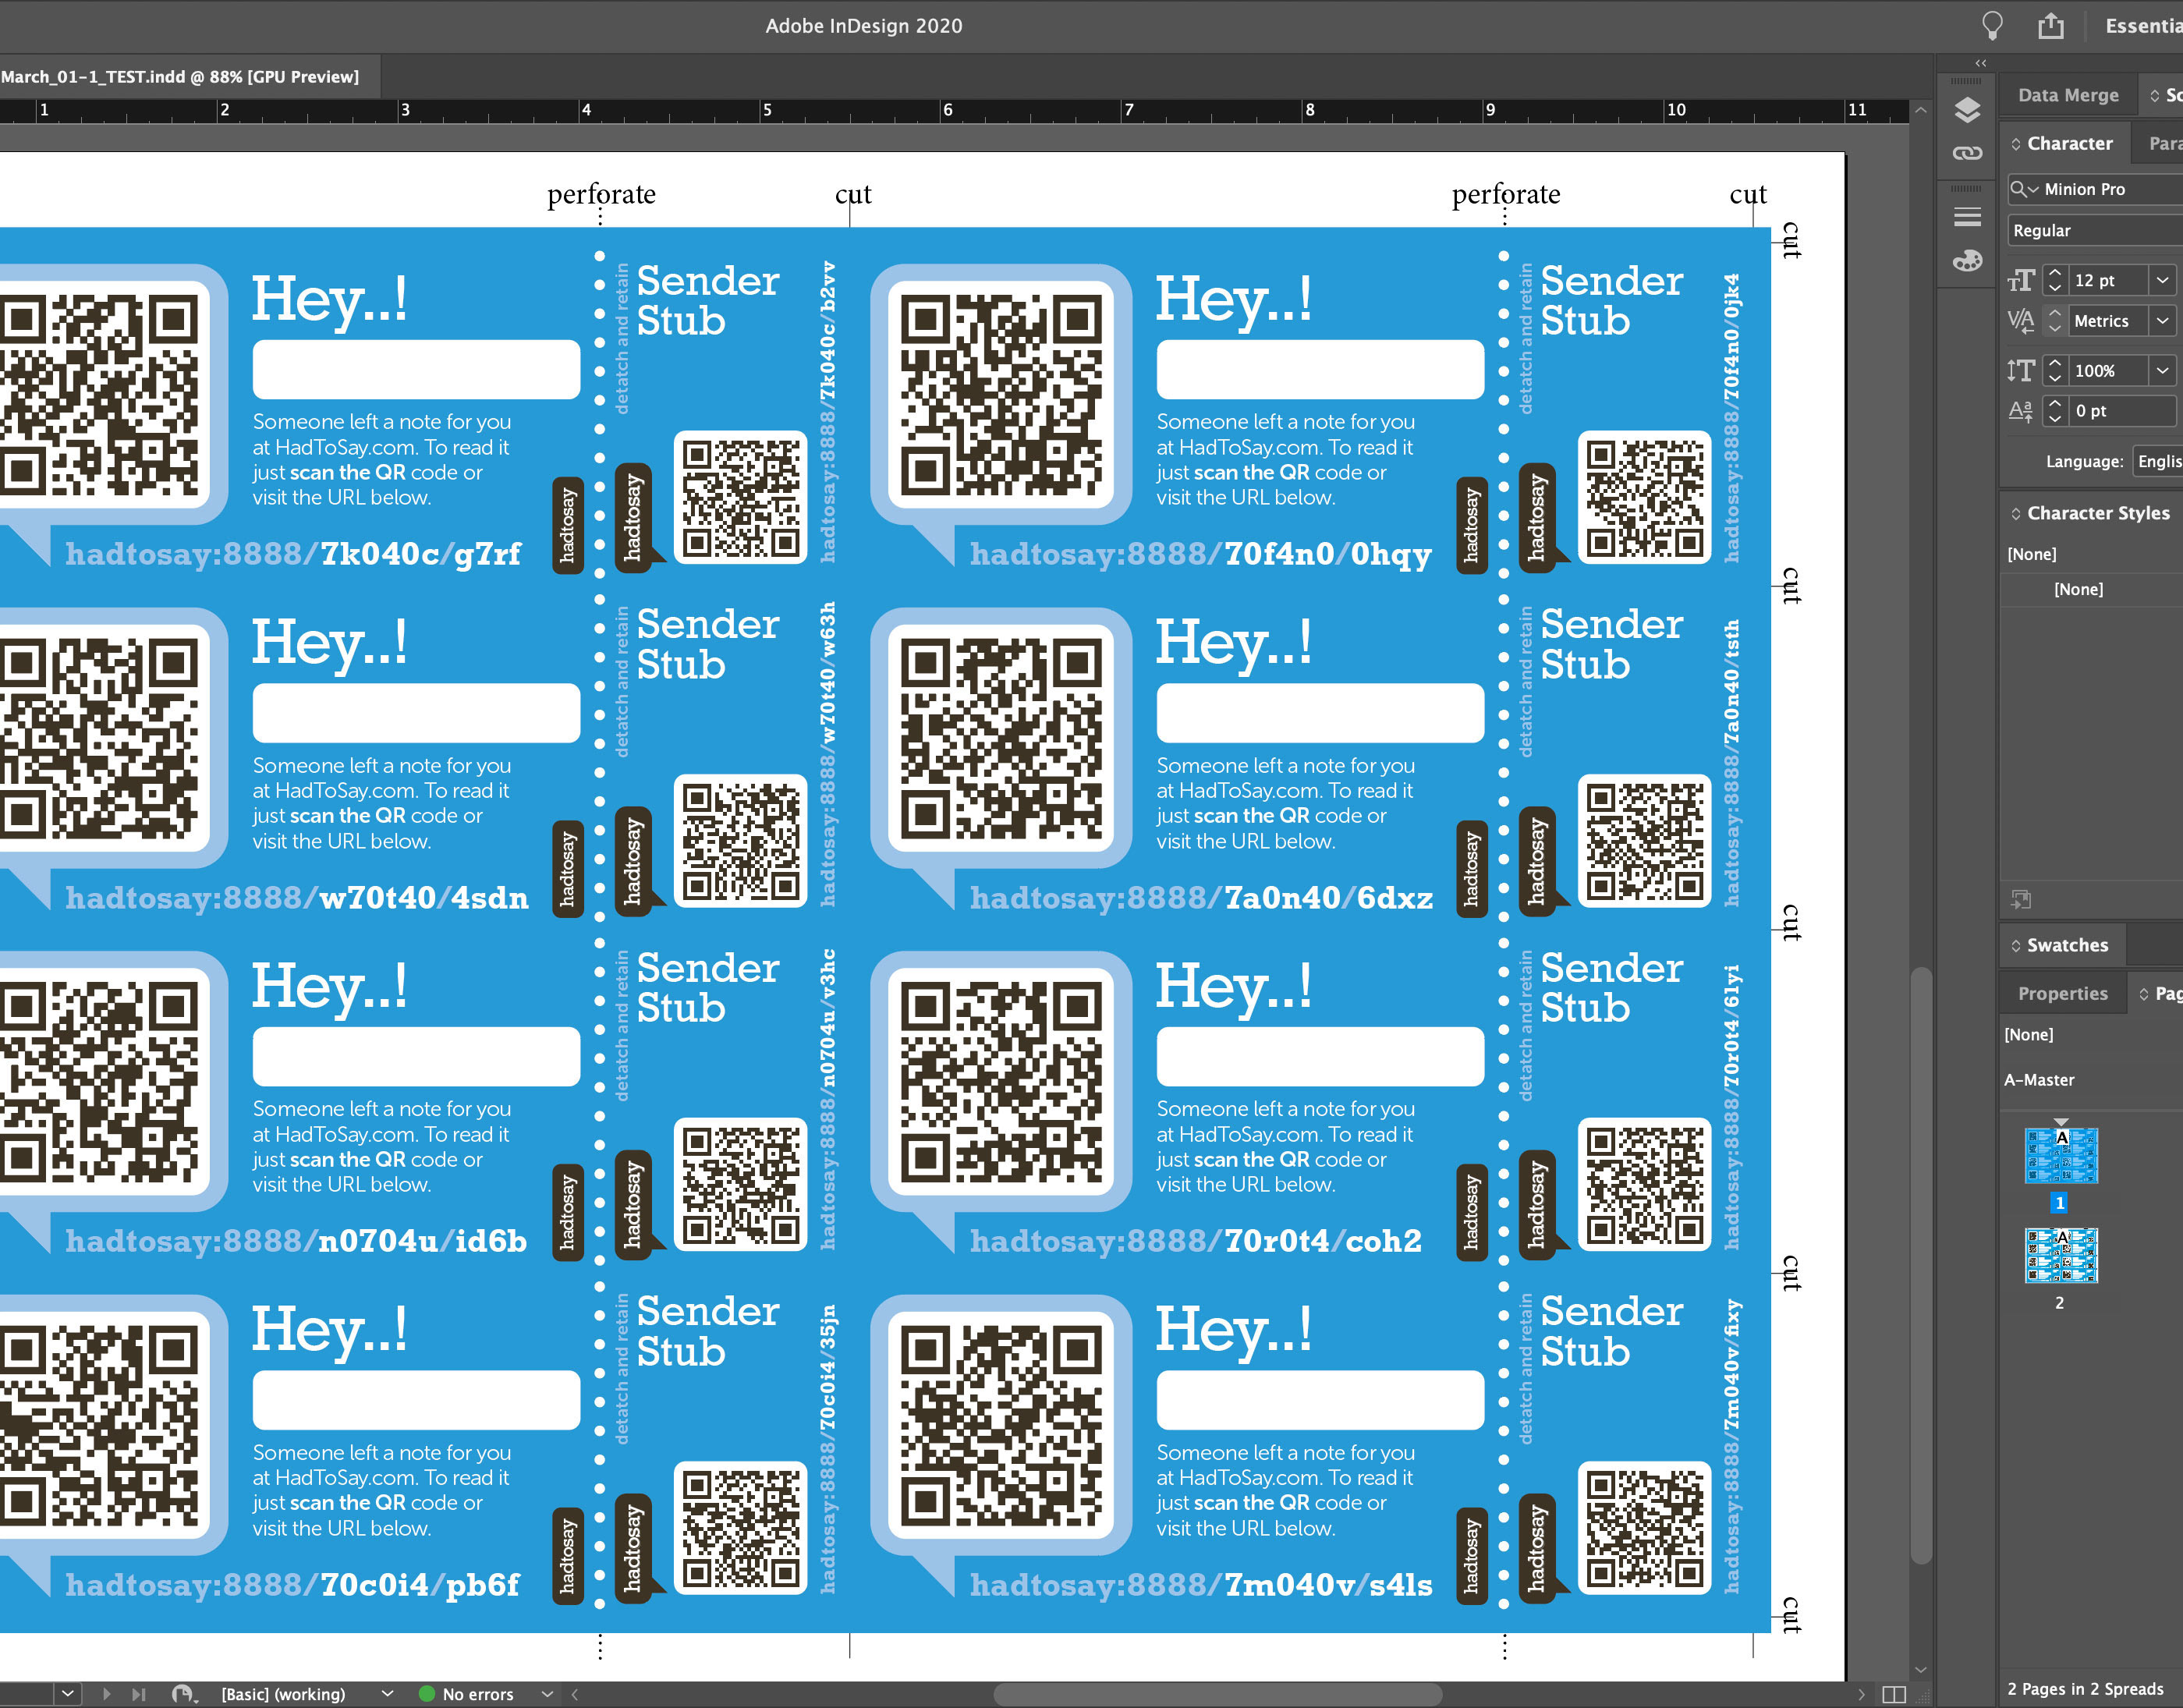
Task: Collapse panels with the double-arrow icon
Action: [1981, 63]
